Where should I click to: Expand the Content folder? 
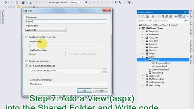(142, 44)
